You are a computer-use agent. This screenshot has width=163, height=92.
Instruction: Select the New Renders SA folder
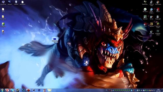point(3,18)
